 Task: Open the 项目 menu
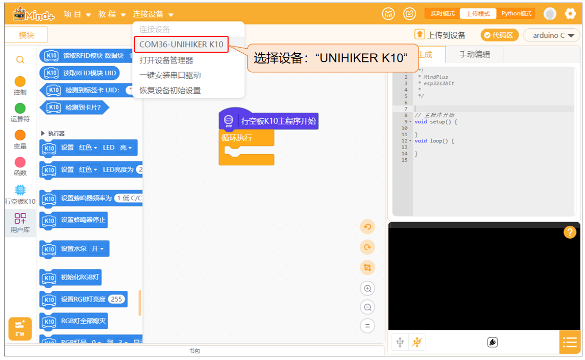(x=77, y=14)
